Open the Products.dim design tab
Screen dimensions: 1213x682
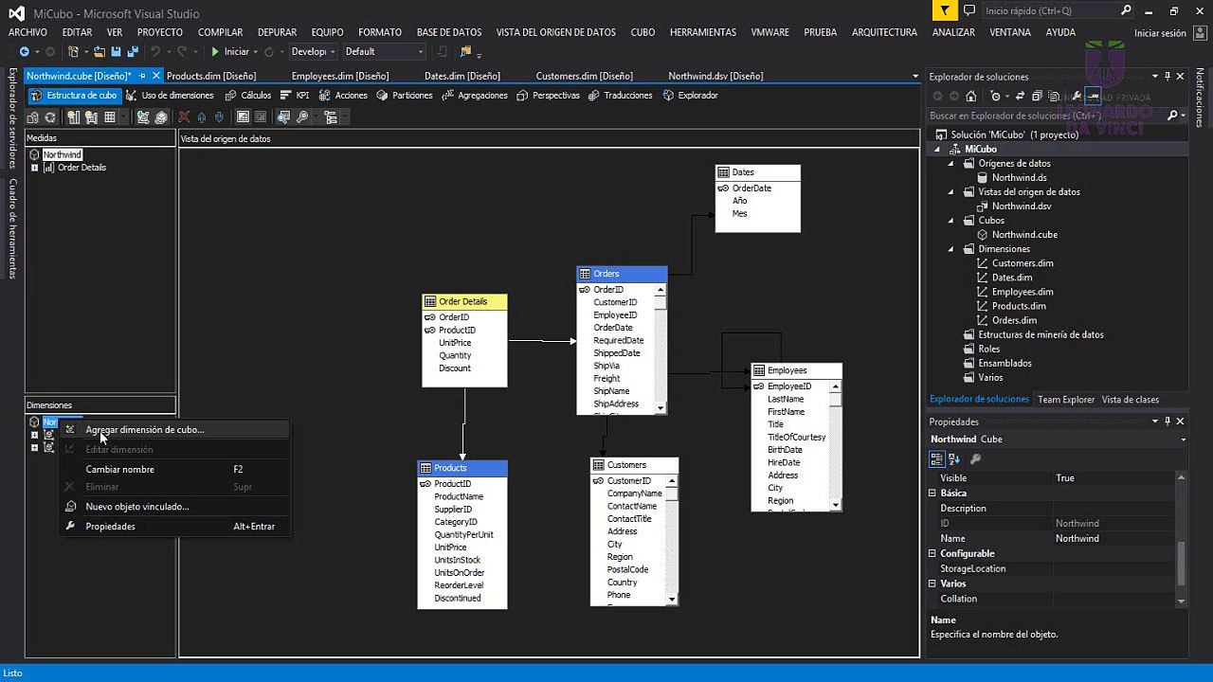(211, 76)
